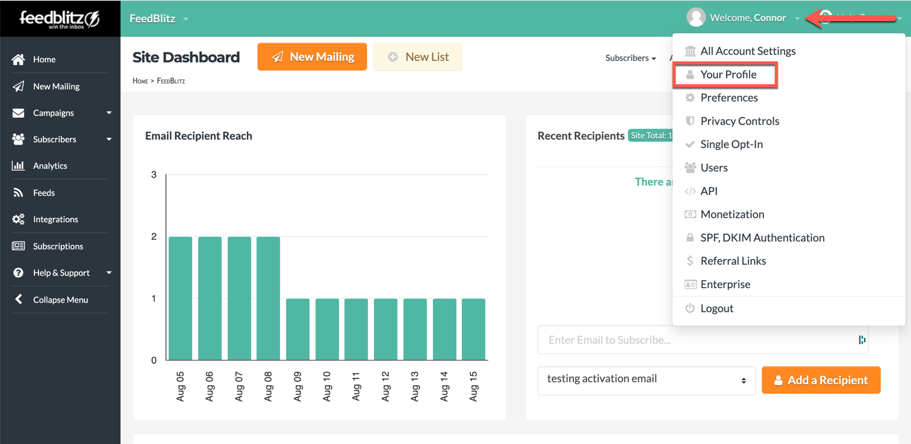Open the FeedBlitz site dropdown in header
The image size is (911, 444).
click(x=159, y=19)
